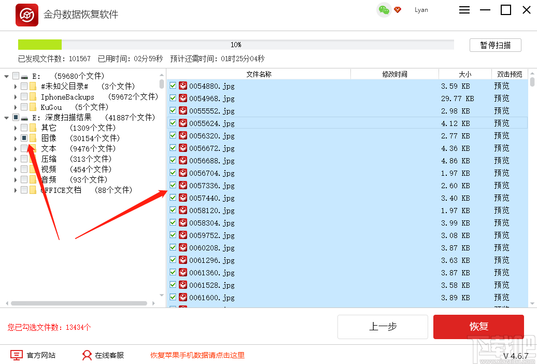Screen dimensions: 537x364
Task: Click the file icon of 0056320.jpg
Action: [183, 136]
